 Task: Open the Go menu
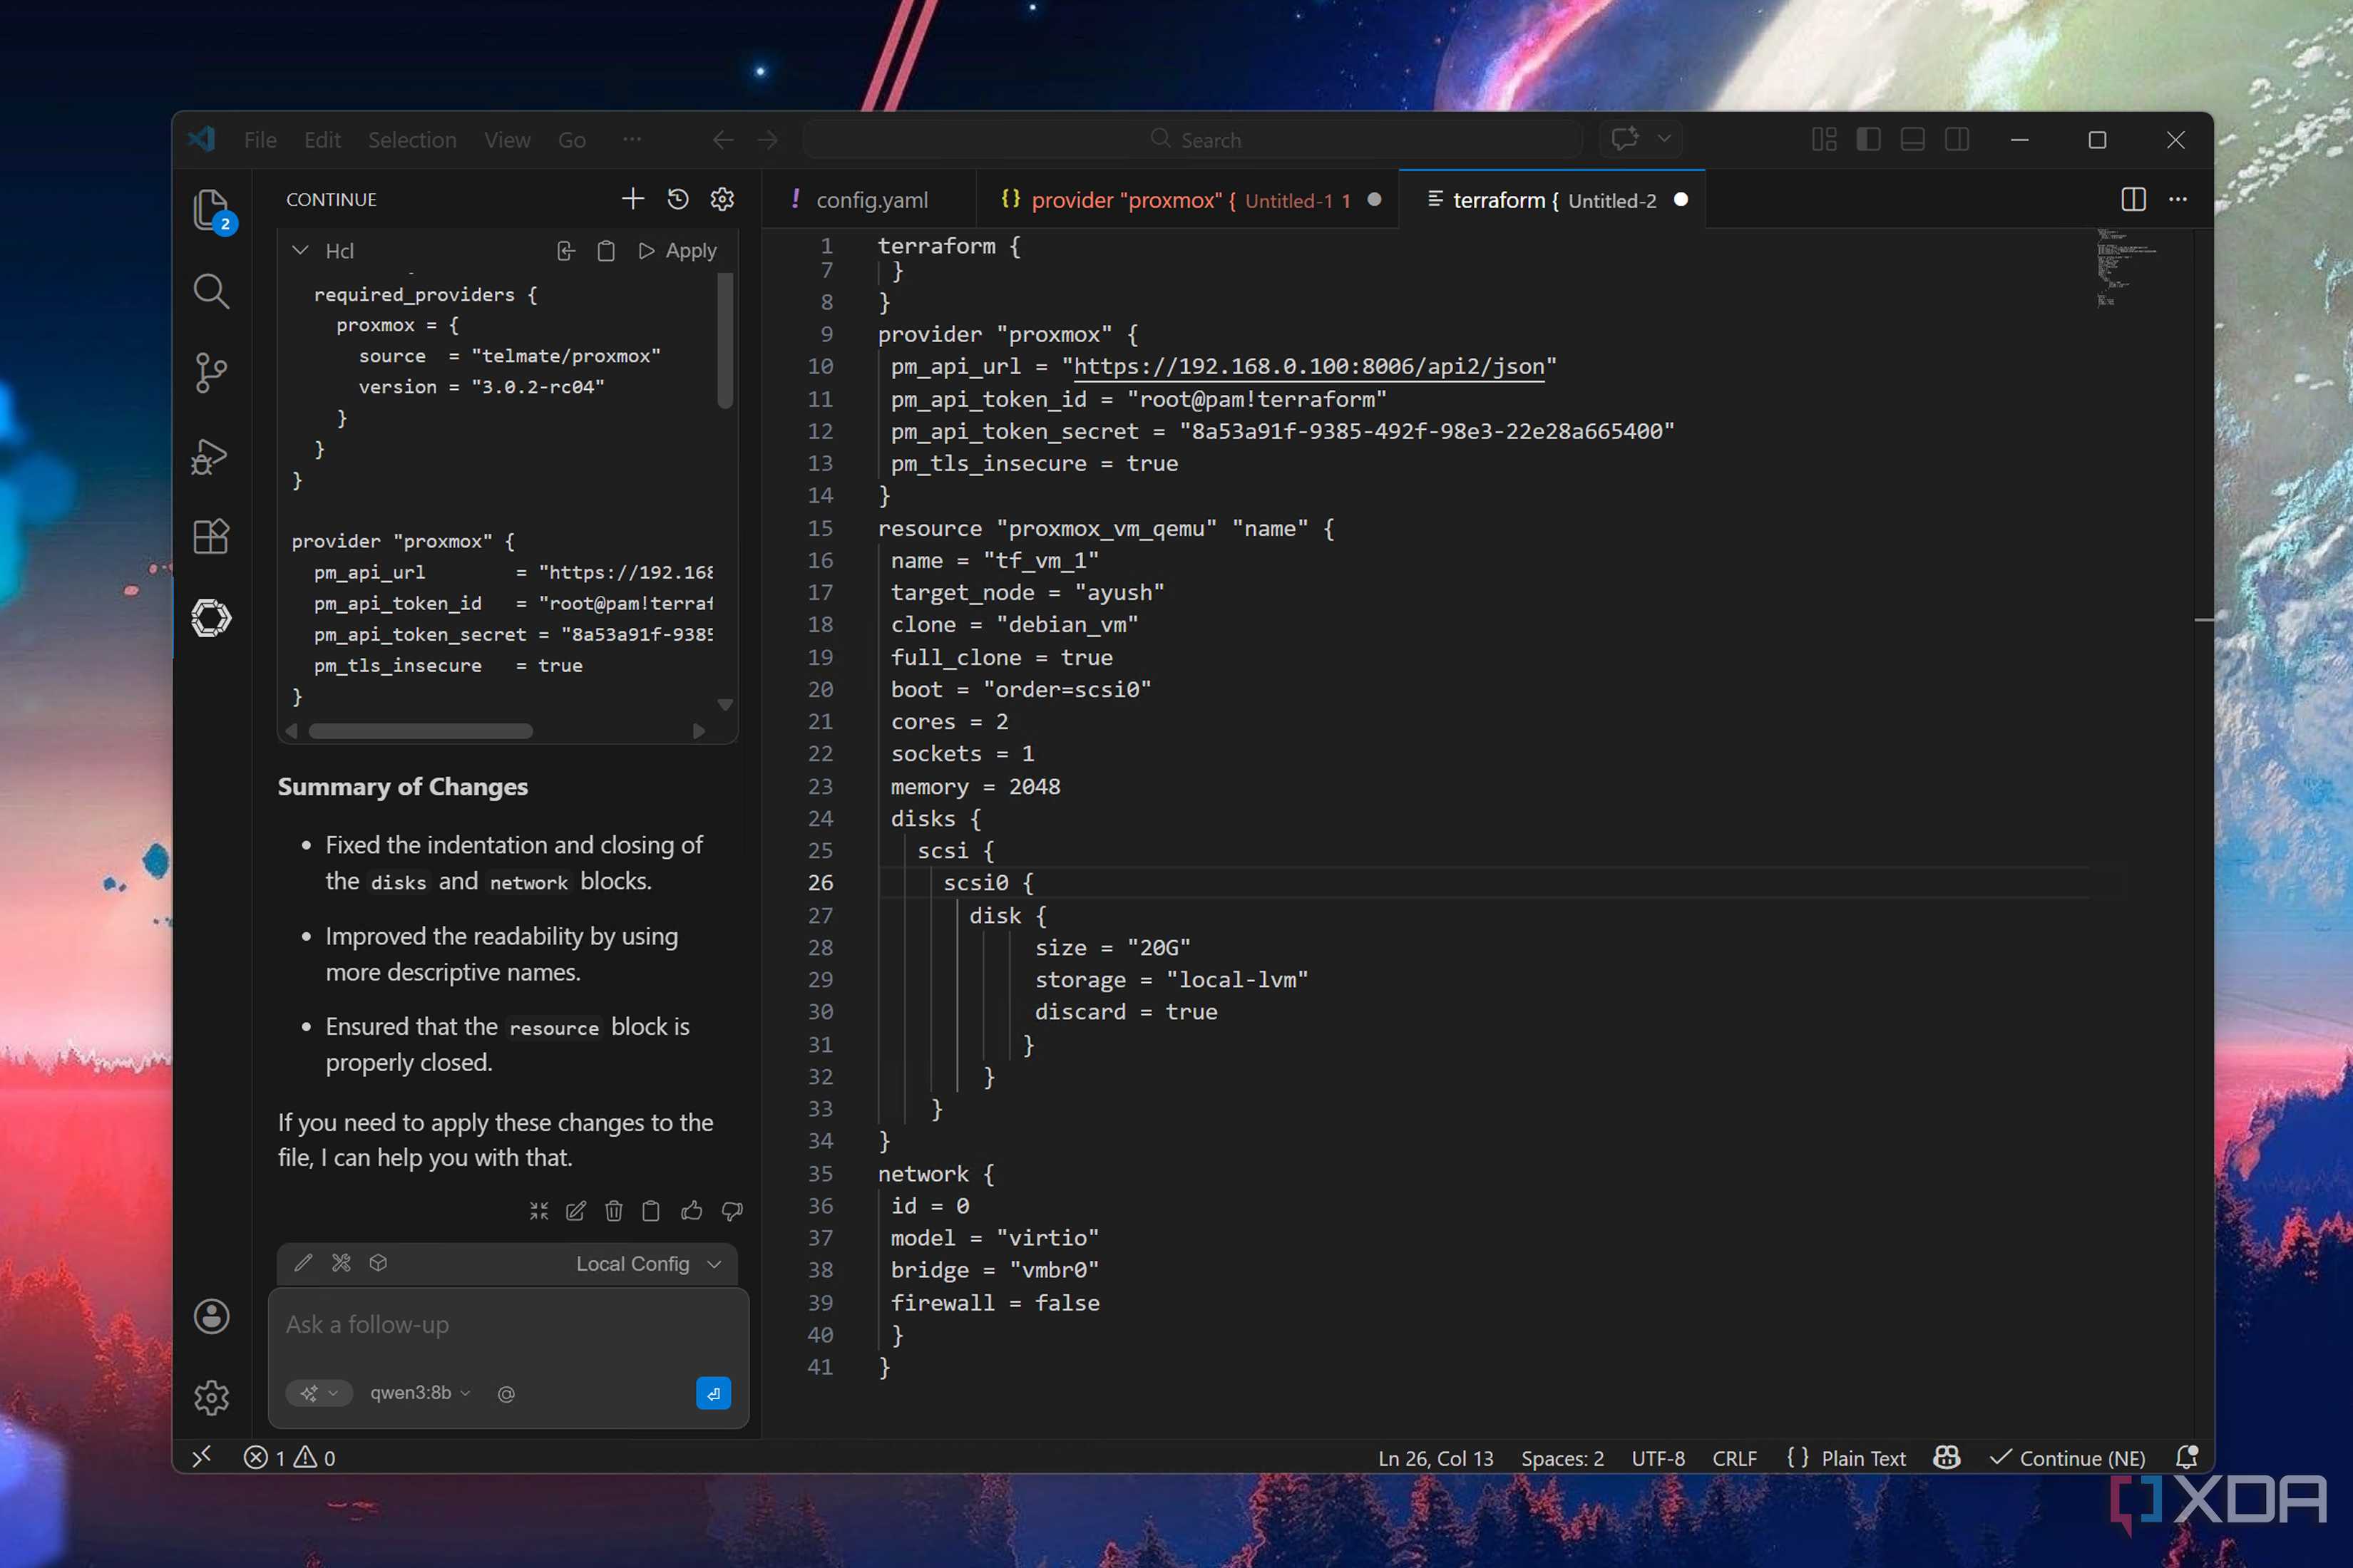(x=571, y=140)
